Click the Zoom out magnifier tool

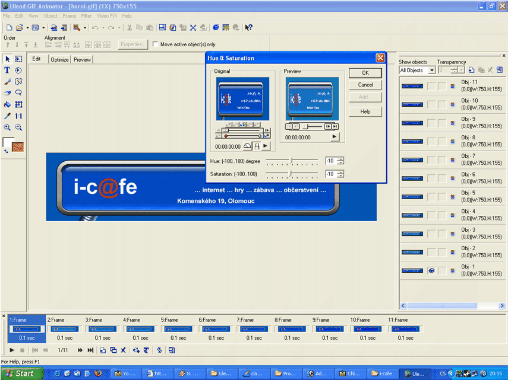click(19, 127)
